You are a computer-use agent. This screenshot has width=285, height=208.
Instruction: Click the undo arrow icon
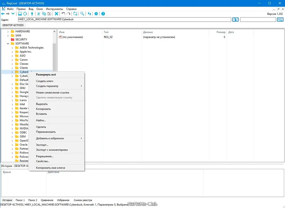[63, 14]
